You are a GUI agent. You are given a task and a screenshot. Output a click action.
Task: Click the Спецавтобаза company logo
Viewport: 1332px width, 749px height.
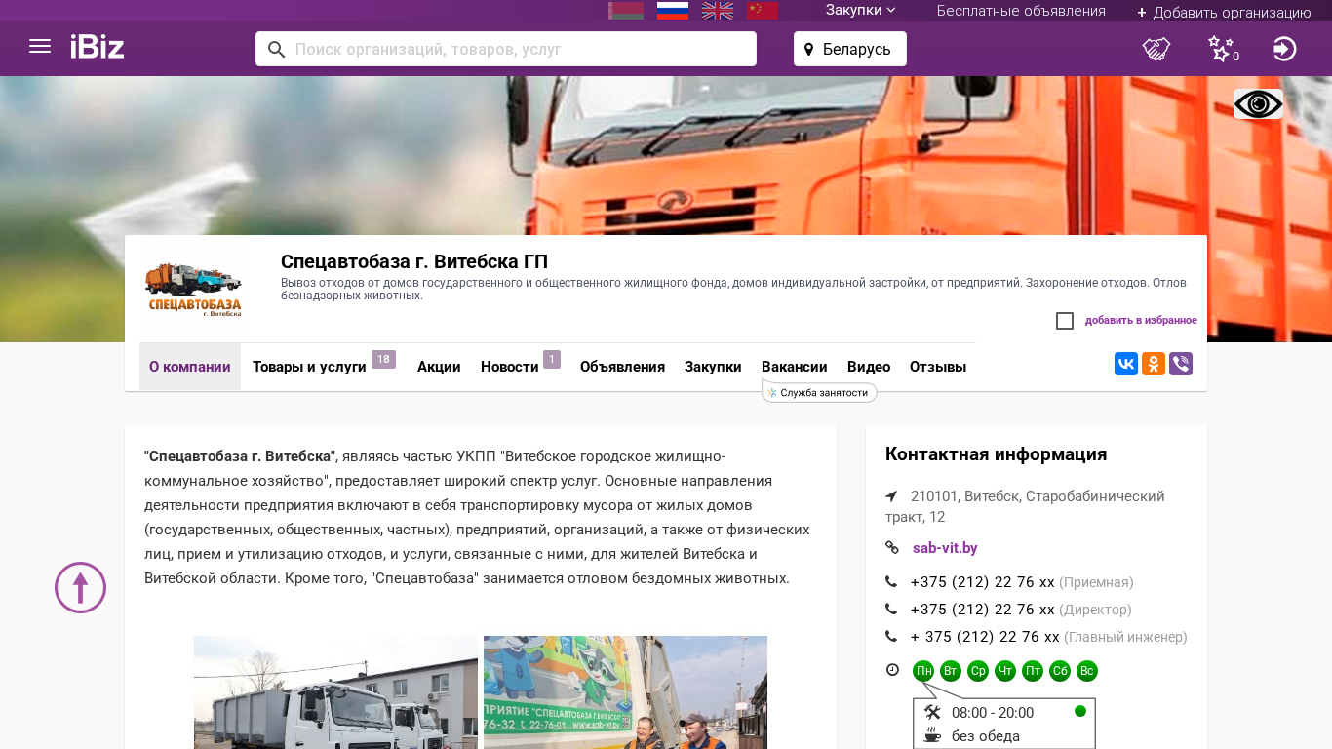pos(193,290)
